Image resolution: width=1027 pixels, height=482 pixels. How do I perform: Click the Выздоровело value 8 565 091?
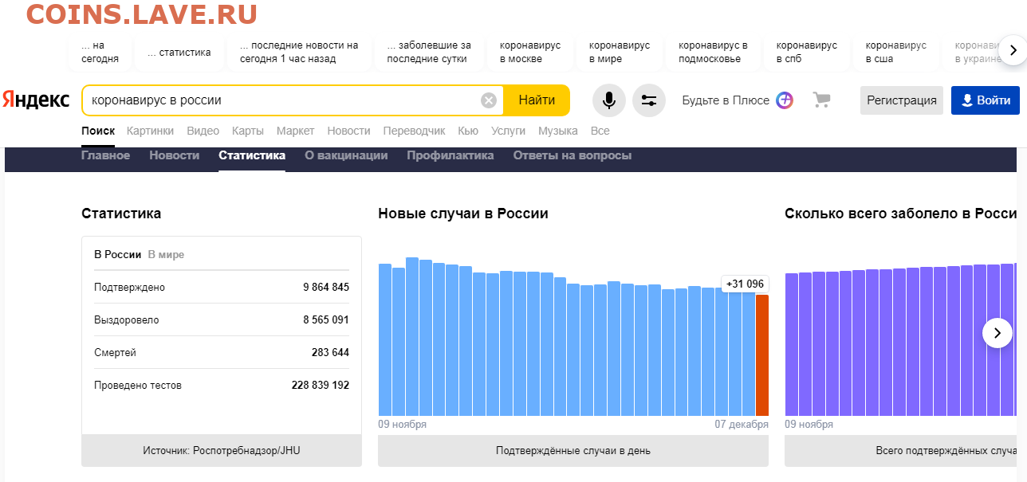click(326, 319)
